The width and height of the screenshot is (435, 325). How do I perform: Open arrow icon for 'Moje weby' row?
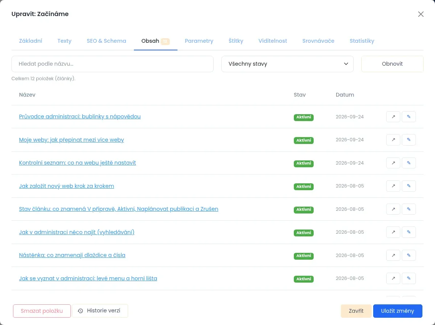click(393, 140)
